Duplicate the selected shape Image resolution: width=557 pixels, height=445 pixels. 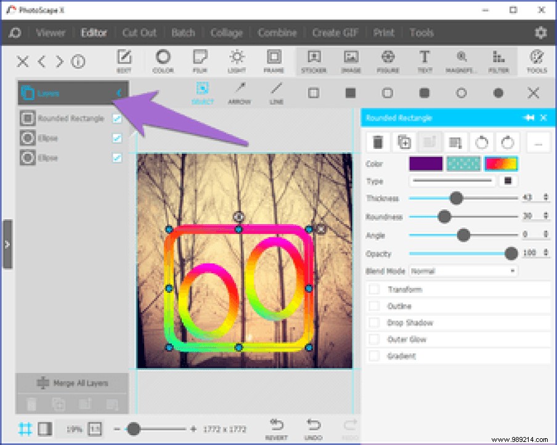coord(404,142)
